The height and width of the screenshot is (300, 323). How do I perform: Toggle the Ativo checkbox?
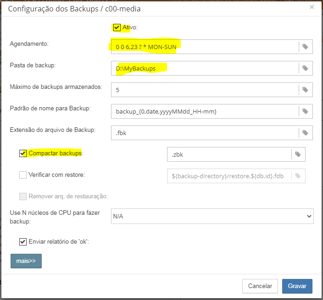point(117,27)
